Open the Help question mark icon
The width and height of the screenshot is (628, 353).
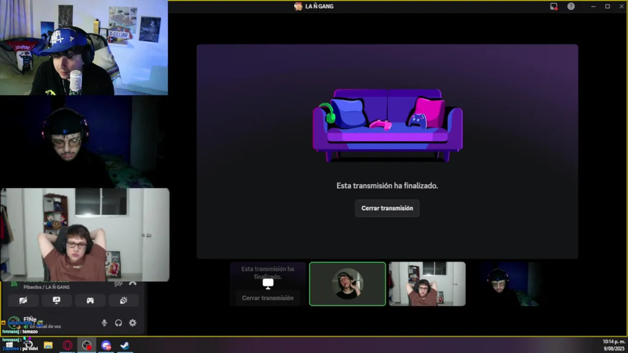[x=571, y=6]
